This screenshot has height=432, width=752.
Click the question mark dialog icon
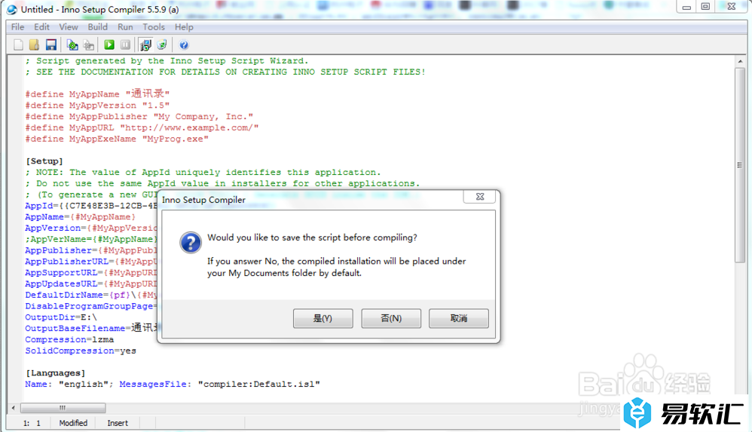[x=191, y=243]
